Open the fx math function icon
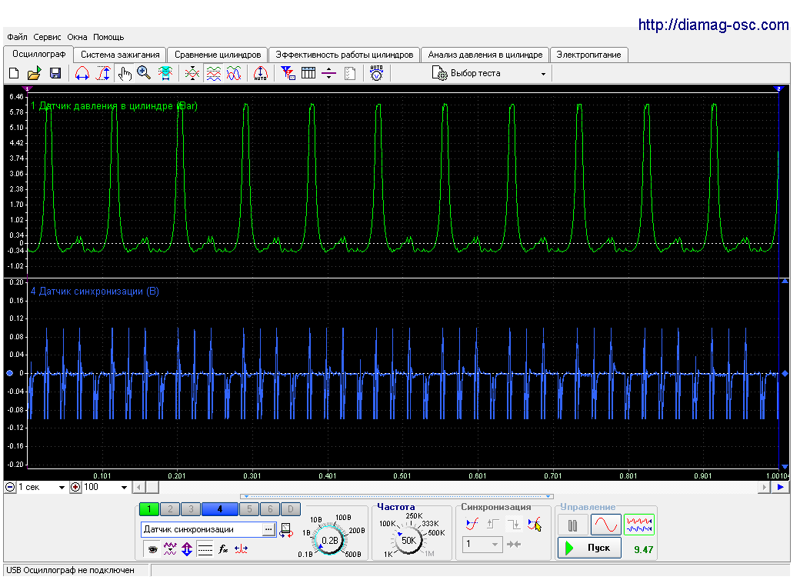 [x=223, y=549]
